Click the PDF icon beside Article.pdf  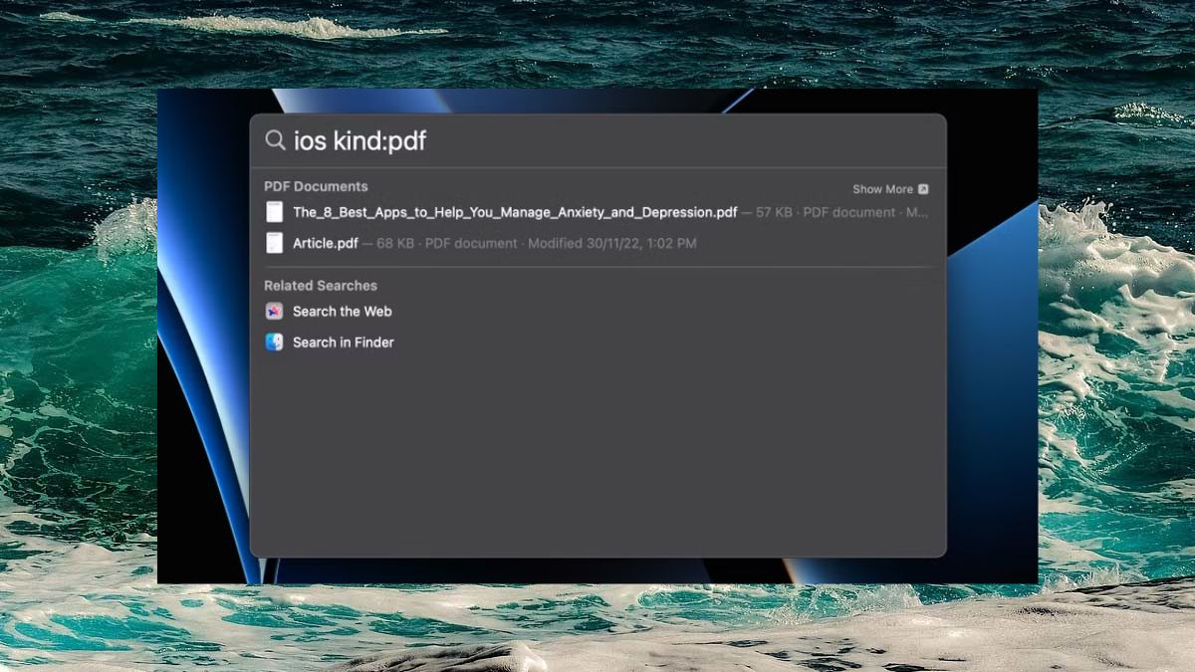click(274, 243)
